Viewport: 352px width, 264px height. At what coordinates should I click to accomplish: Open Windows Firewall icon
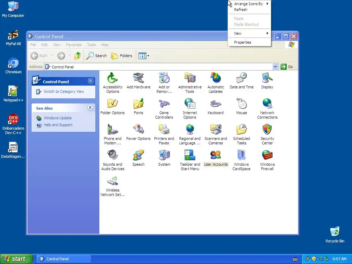coord(267,160)
